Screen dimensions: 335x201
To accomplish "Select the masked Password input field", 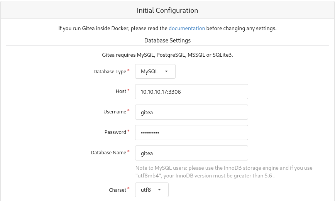I will 191,132.
